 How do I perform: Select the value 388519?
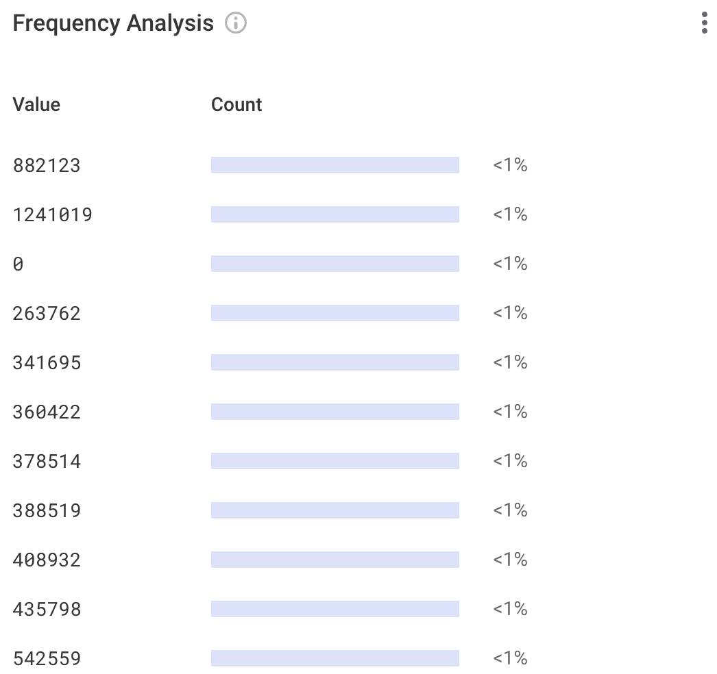pos(47,510)
